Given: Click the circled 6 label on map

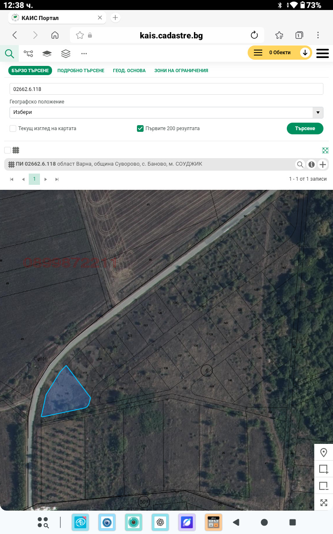Looking at the screenshot, I should pyautogui.click(x=206, y=370).
